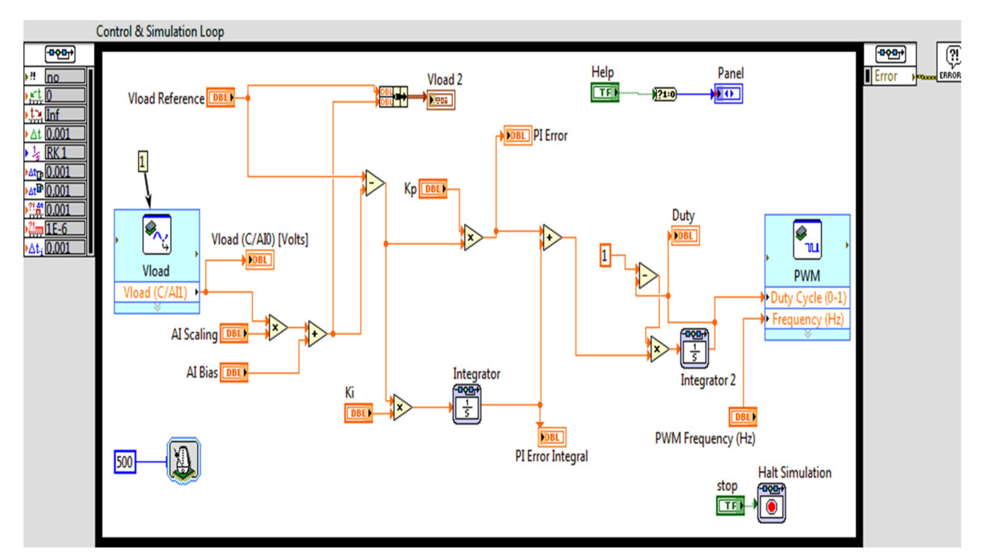Click the Inf final time field
This screenshot has height=559, width=996.
coord(65,114)
